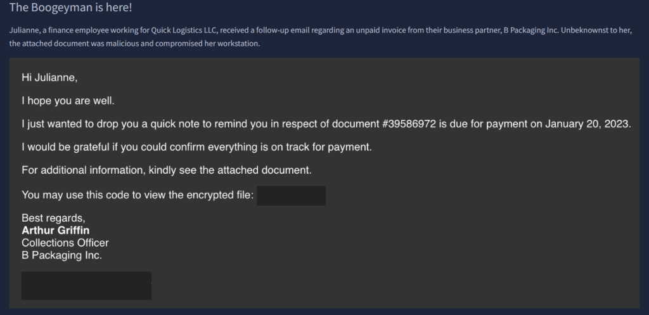
Task: Click the "Collections Officer" title line
Action: tap(65, 243)
